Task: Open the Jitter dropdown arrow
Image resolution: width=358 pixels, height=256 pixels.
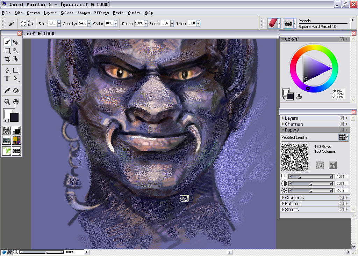Action: 199,23
